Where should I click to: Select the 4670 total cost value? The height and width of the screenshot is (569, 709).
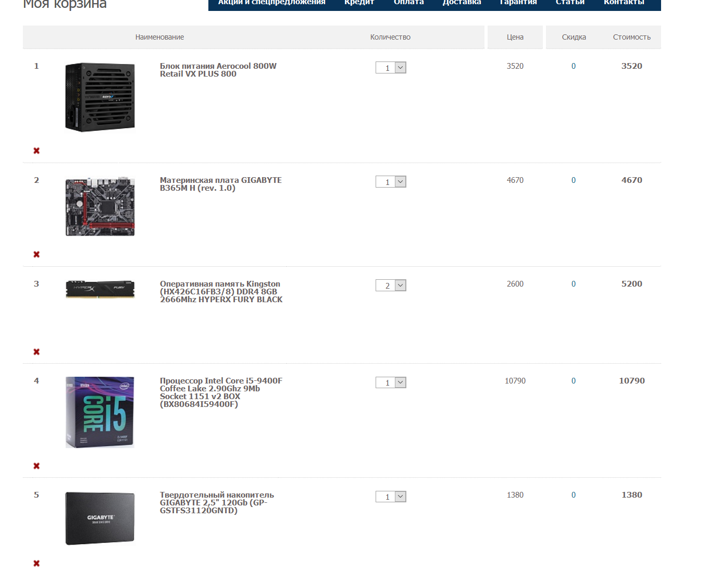point(632,180)
